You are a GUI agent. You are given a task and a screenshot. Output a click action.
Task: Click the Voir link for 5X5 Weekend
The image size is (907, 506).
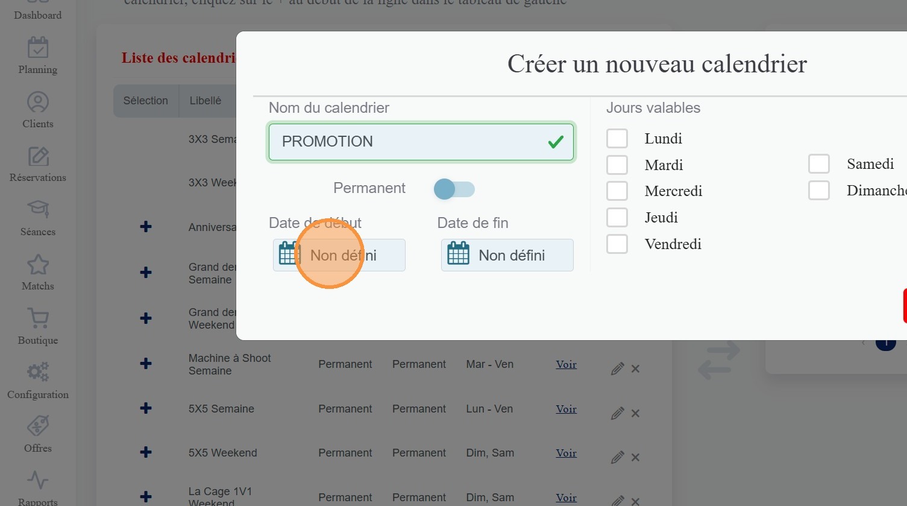566,453
